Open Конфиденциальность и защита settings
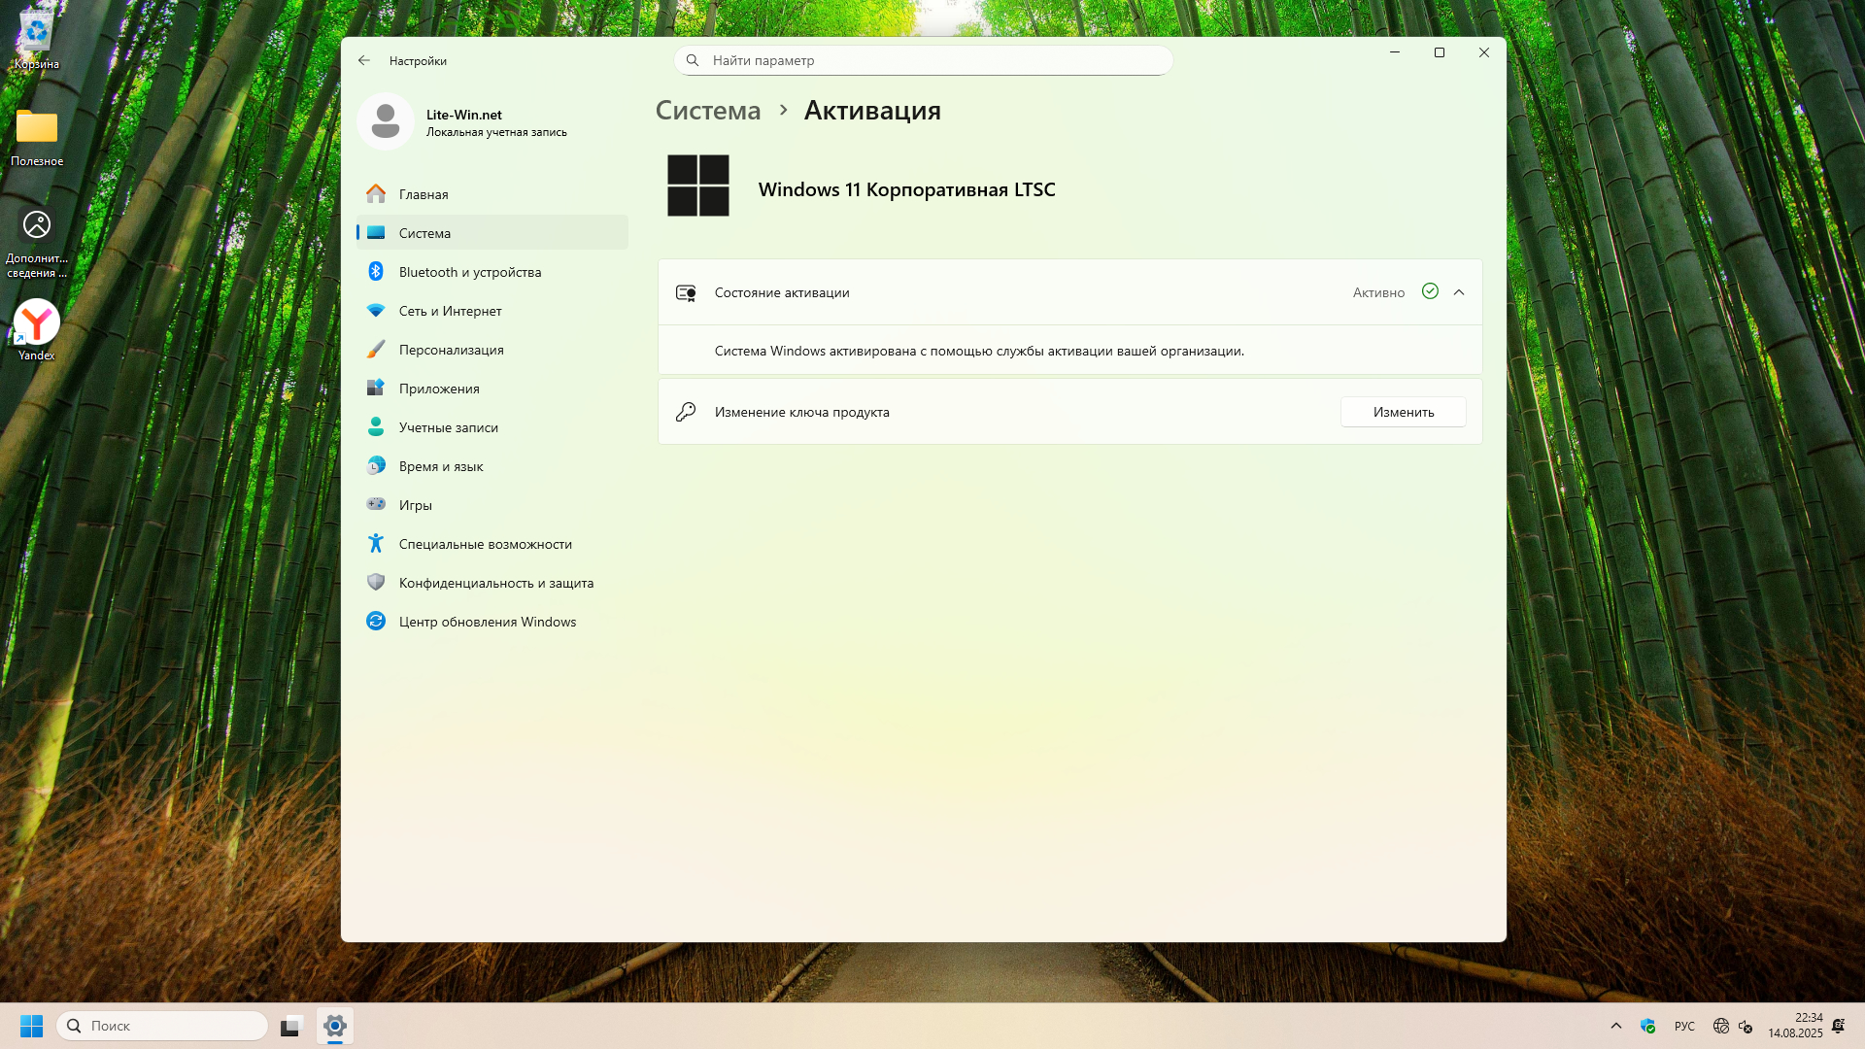This screenshot has width=1865, height=1049. [x=495, y=583]
